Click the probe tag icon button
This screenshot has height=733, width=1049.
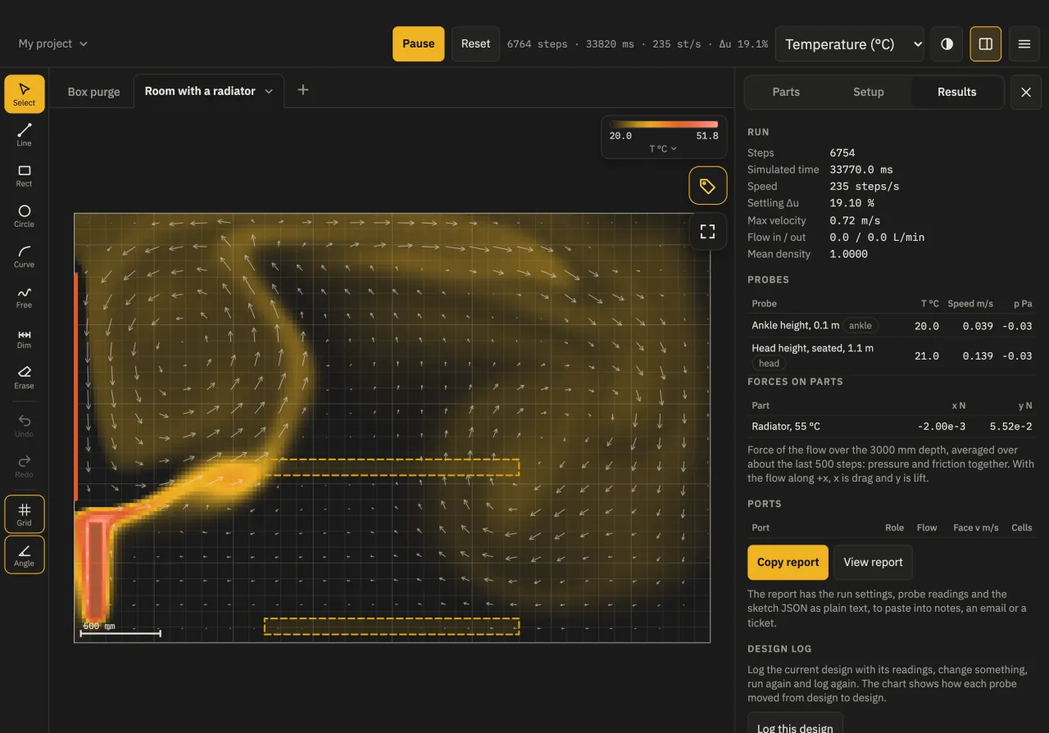707,186
